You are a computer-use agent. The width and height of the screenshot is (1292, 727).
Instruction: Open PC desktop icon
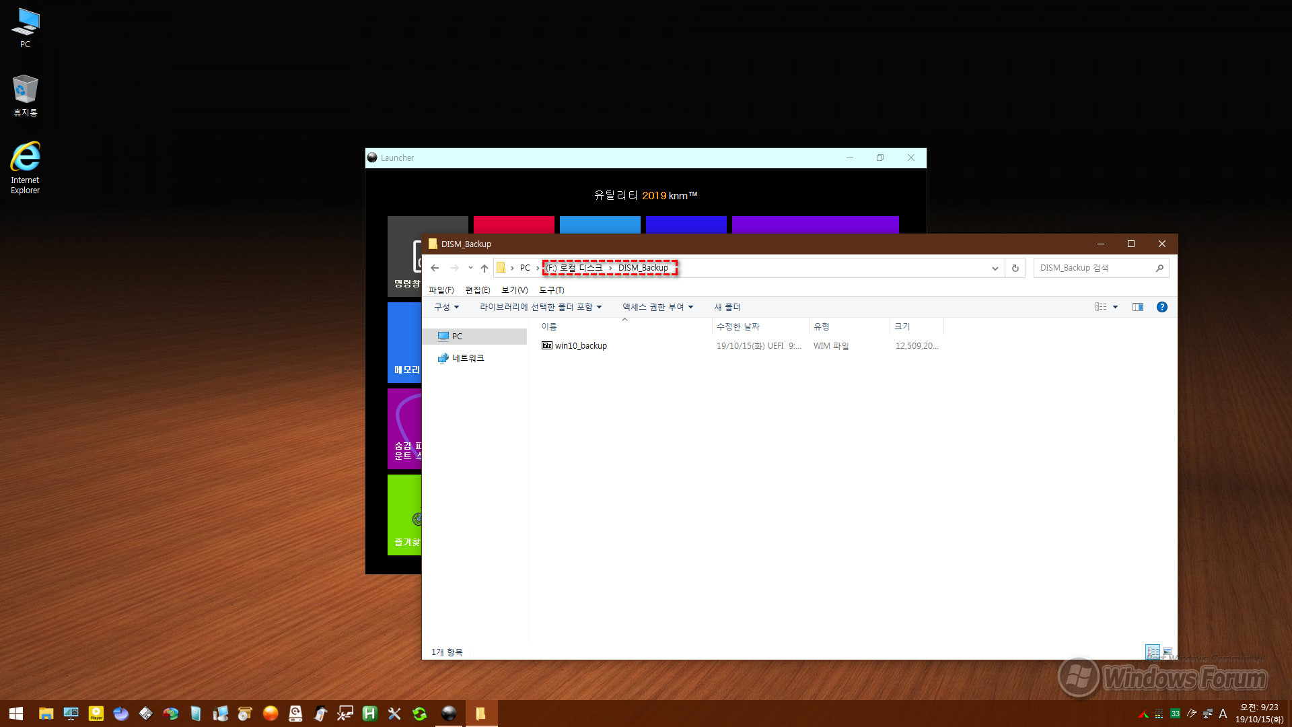tap(25, 28)
